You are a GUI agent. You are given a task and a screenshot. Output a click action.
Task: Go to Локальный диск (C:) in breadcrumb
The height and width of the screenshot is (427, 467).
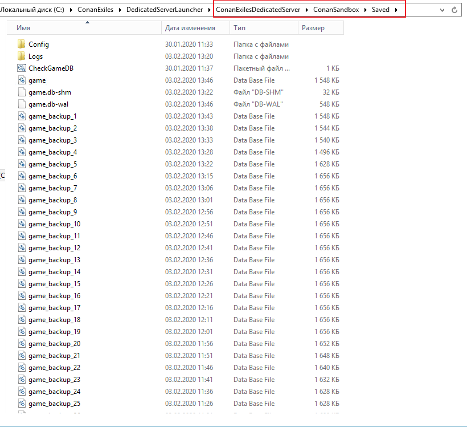[x=32, y=10]
